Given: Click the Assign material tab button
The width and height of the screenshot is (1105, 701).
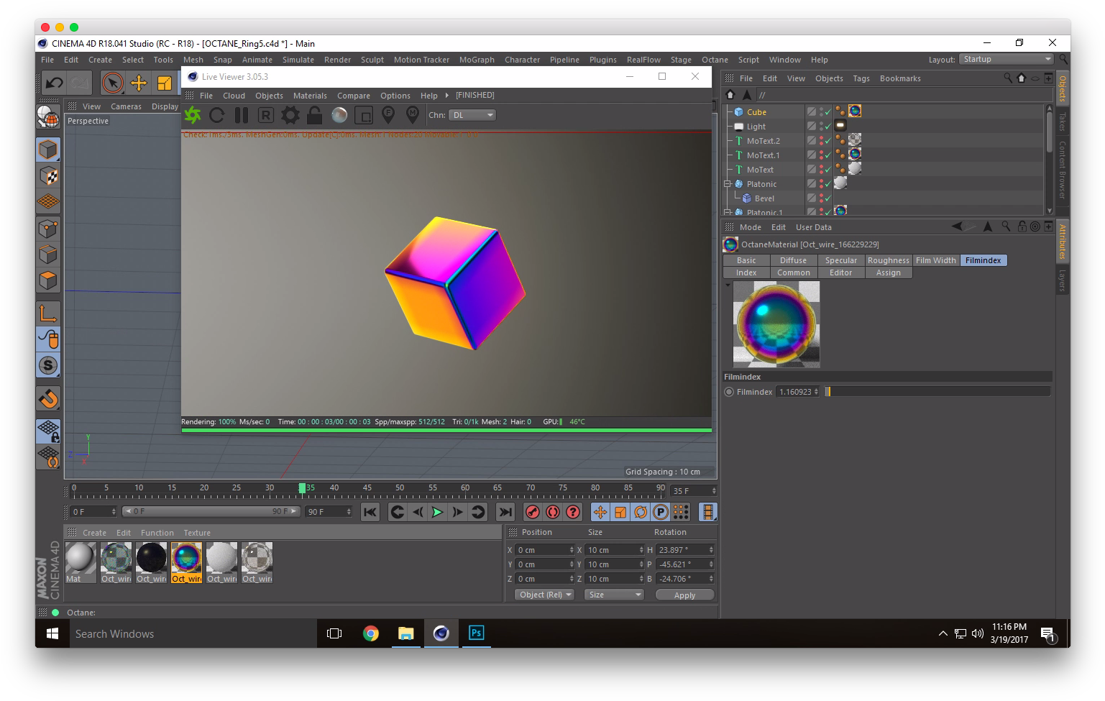Looking at the screenshot, I should pyautogui.click(x=888, y=272).
